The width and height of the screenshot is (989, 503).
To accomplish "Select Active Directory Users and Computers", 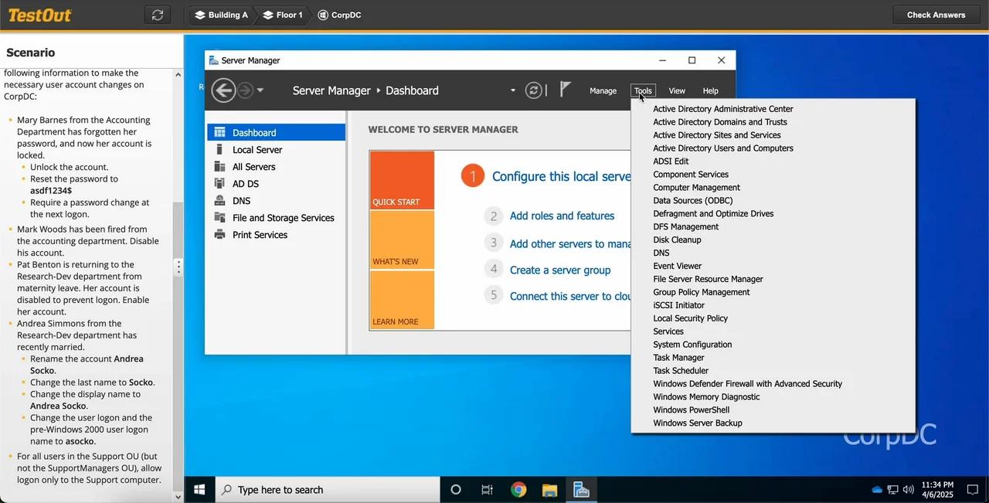I will (x=722, y=148).
